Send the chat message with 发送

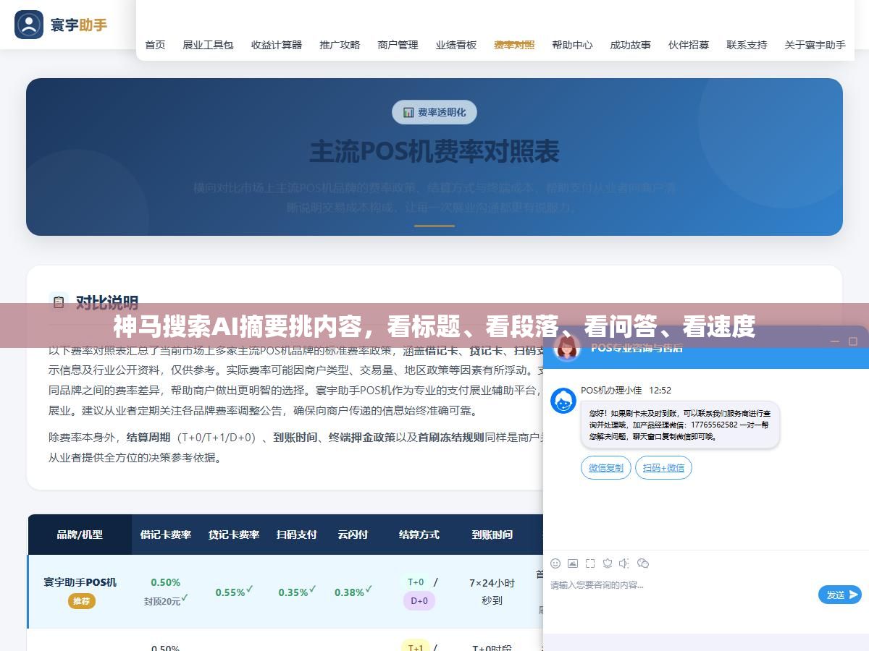click(840, 595)
